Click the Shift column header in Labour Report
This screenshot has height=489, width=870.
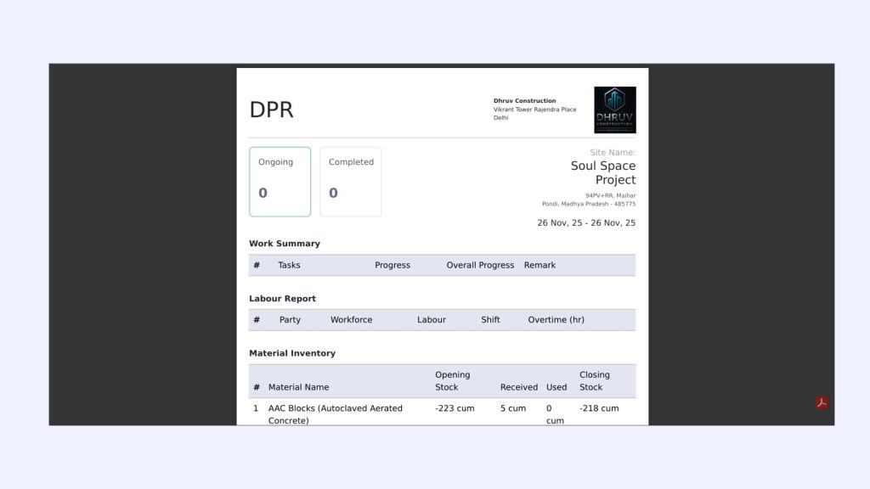click(490, 320)
